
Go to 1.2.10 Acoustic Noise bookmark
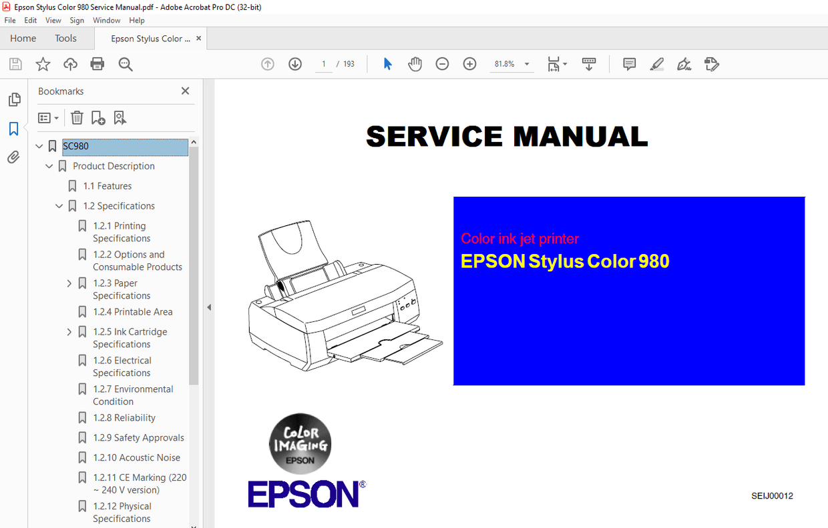coord(137,458)
